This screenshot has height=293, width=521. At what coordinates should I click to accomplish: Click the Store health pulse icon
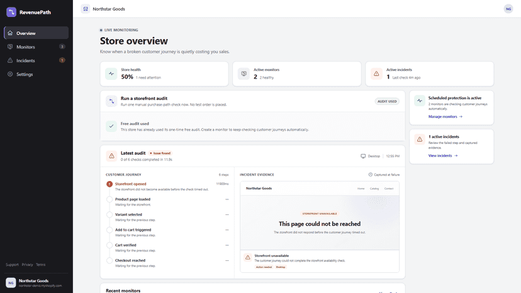coord(111,74)
